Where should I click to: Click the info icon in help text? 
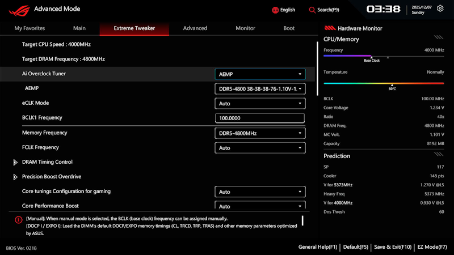coord(19,220)
